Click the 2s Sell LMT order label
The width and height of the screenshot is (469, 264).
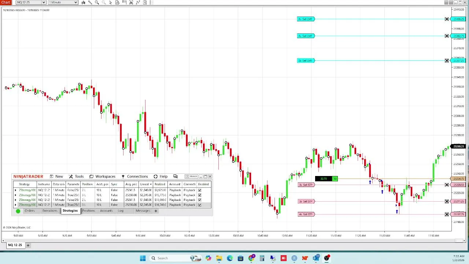pyautogui.click(x=306, y=60)
